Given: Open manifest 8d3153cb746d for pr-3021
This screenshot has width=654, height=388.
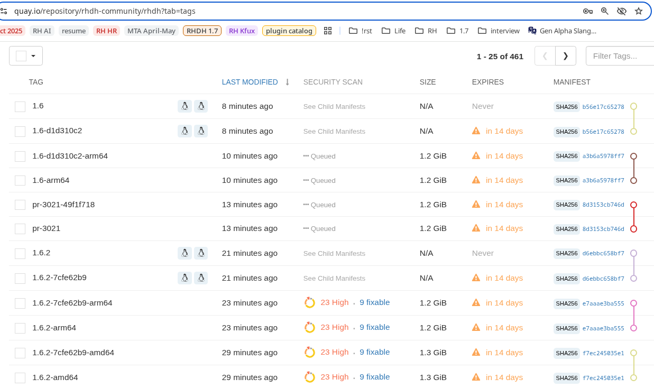Looking at the screenshot, I should [x=603, y=229].
